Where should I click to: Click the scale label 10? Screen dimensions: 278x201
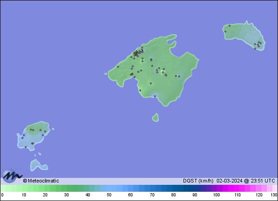tap(24, 195)
